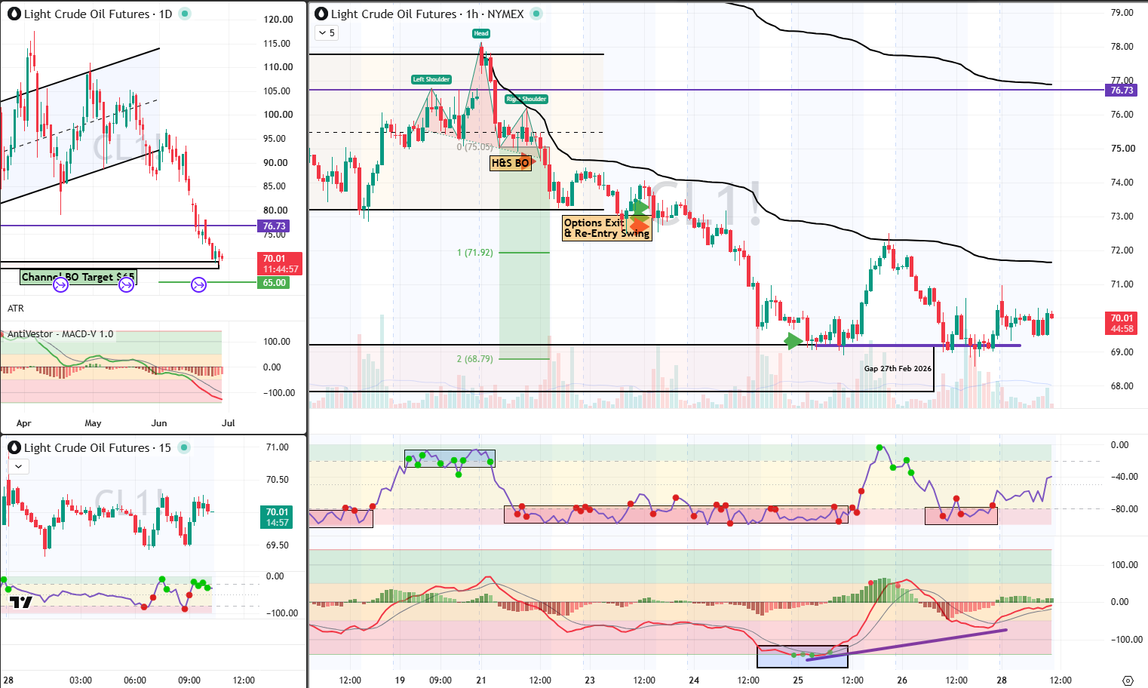
Task: Select the H&S BO annotation
Action: click(511, 163)
